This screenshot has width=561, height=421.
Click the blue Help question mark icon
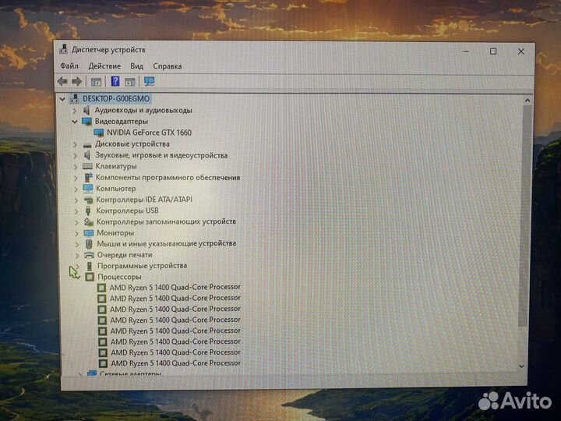click(x=115, y=81)
